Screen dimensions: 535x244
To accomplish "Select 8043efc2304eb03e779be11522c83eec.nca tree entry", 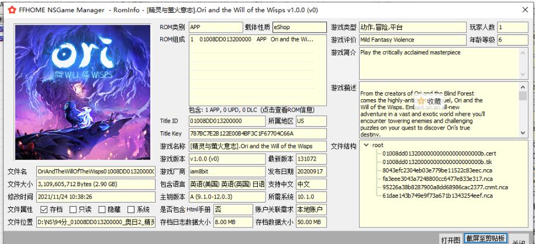I will [437, 170].
